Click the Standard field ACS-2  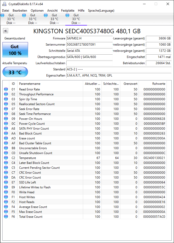[x=119, y=69]
